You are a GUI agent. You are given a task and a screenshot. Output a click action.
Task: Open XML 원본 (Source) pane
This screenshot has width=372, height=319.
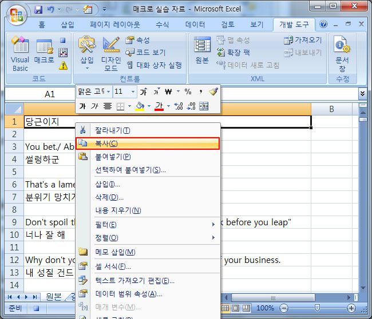202,50
